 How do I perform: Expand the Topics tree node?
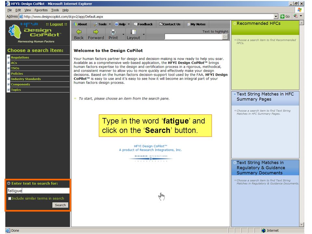tap(8, 90)
